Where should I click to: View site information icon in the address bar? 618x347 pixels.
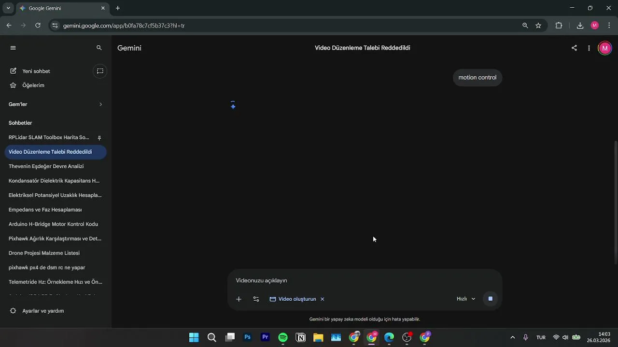(55, 26)
